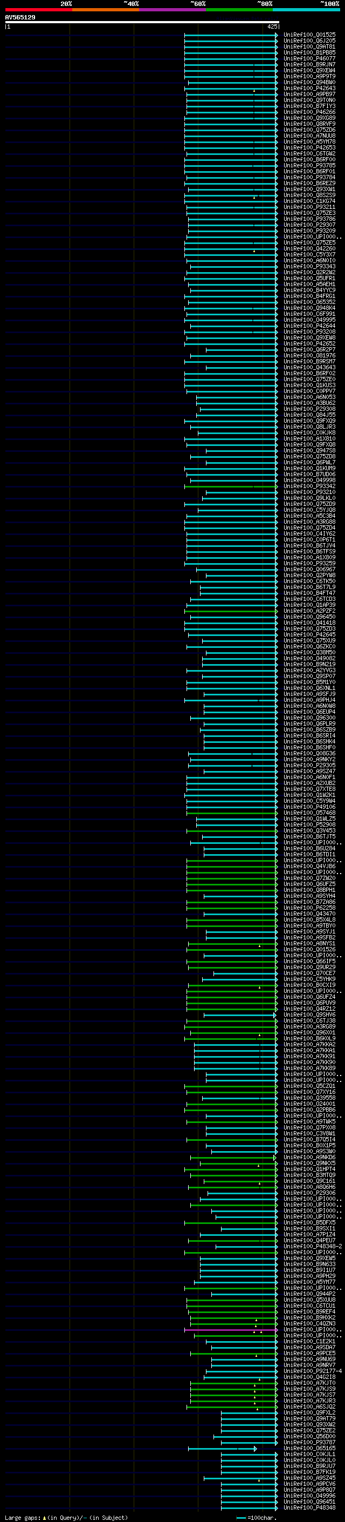This screenshot has height=1522, width=345.
Task: Click UniRef100_Q39558 hit name
Action: click(x=309, y=1098)
